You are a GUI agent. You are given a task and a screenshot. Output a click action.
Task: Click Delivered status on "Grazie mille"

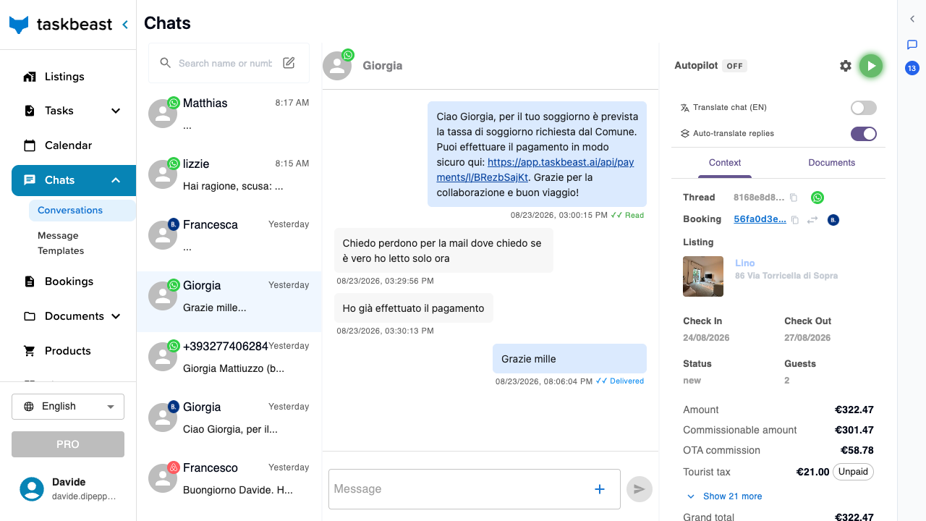[620, 381]
